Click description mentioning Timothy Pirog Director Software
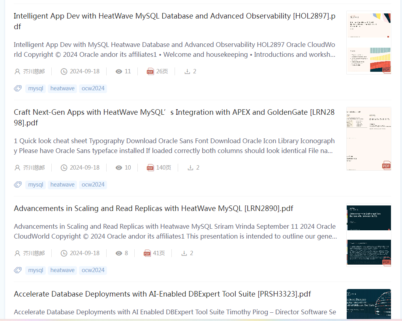402x321 pixels. [x=175, y=312]
